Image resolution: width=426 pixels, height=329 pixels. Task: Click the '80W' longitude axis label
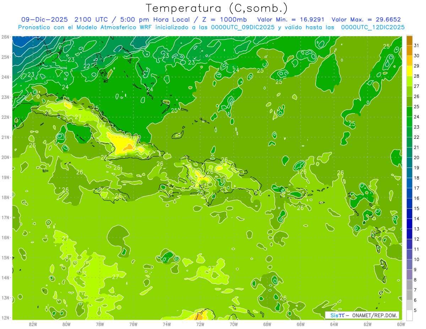pyautogui.click(x=66, y=324)
